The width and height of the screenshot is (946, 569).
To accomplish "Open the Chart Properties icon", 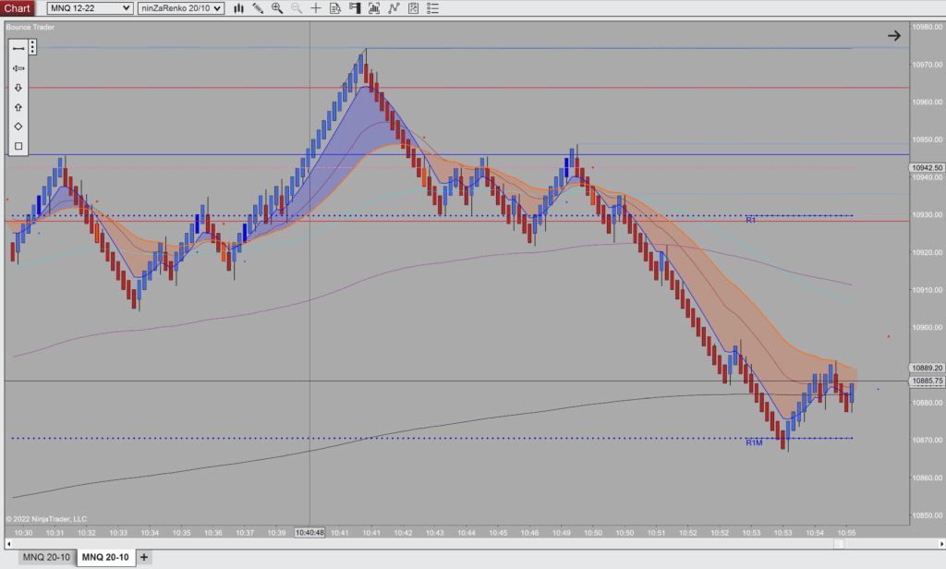I will pos(413,8).
